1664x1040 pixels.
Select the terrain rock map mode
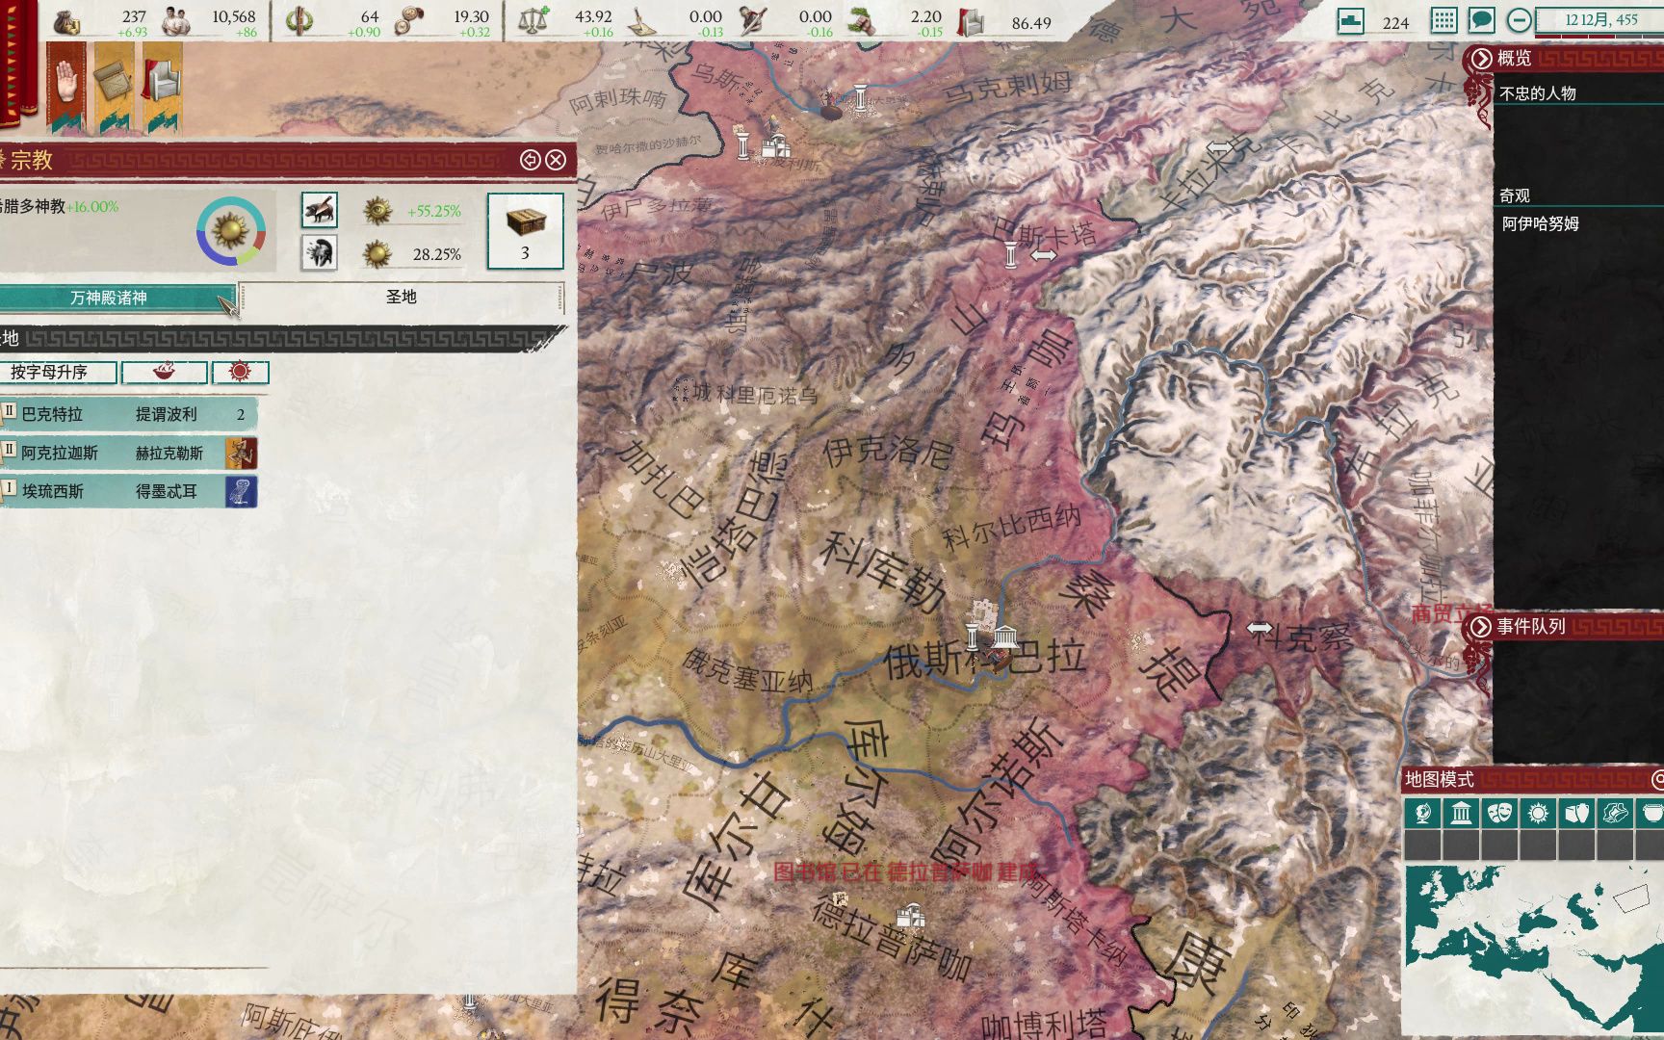pyautogui.click(x=1615, y=814)
